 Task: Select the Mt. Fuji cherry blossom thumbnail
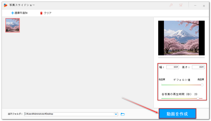(x=13, y=25)
